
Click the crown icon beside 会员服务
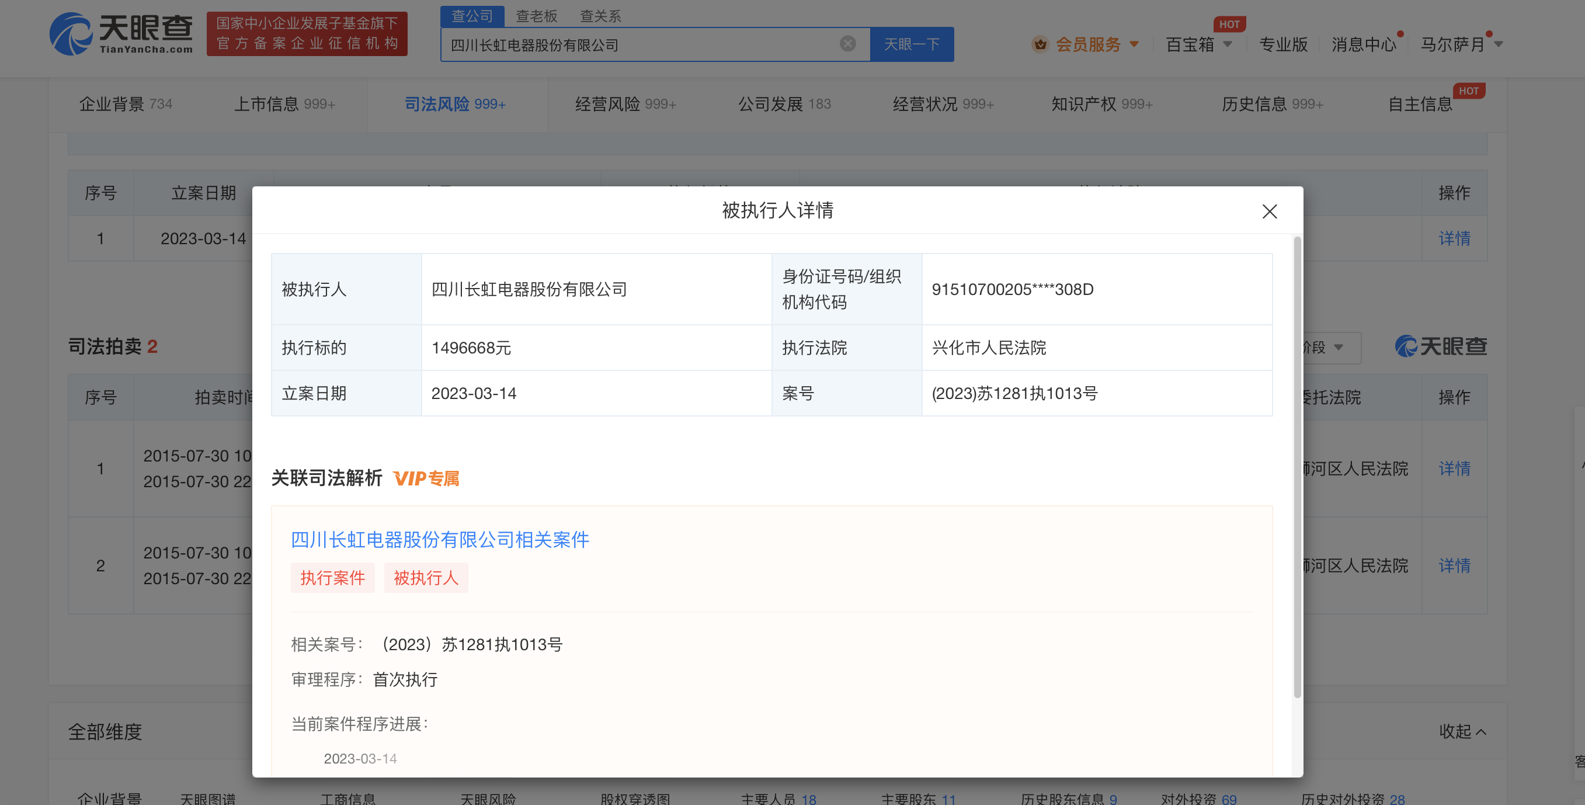click(1040, 44)
